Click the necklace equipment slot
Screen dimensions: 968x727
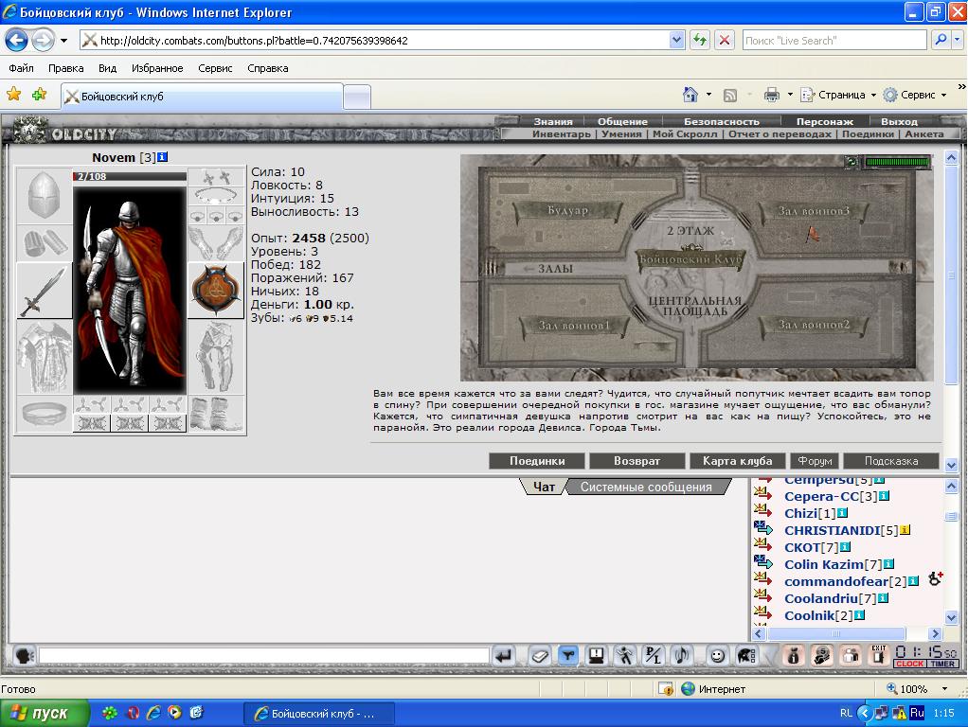point(215,196)
